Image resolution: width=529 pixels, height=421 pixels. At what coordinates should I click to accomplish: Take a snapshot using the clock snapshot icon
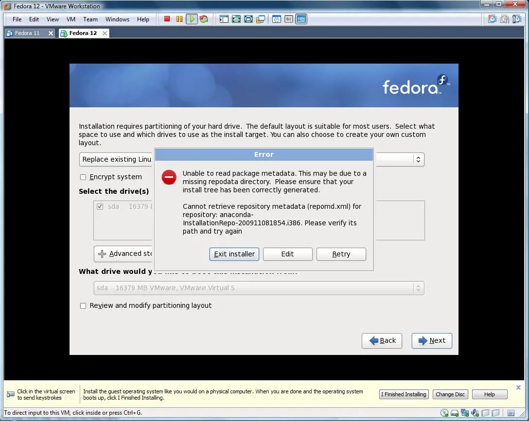pos(492,19)
